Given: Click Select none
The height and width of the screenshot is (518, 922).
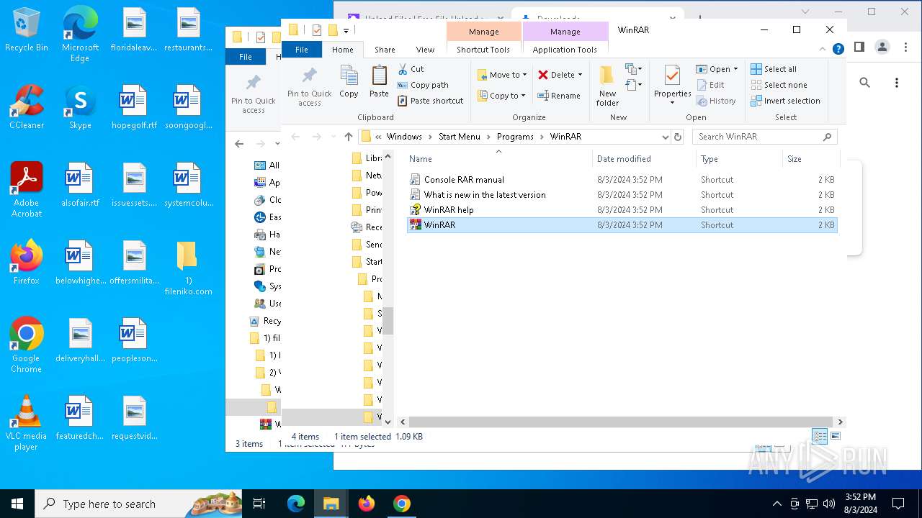Looking at the screenshot, I should 779,85.
